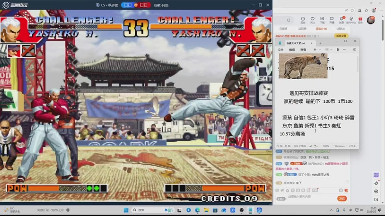This screenshot has height=216, width=385.
Task: Click the magnifier in the site search box
Action: (289, 20)
